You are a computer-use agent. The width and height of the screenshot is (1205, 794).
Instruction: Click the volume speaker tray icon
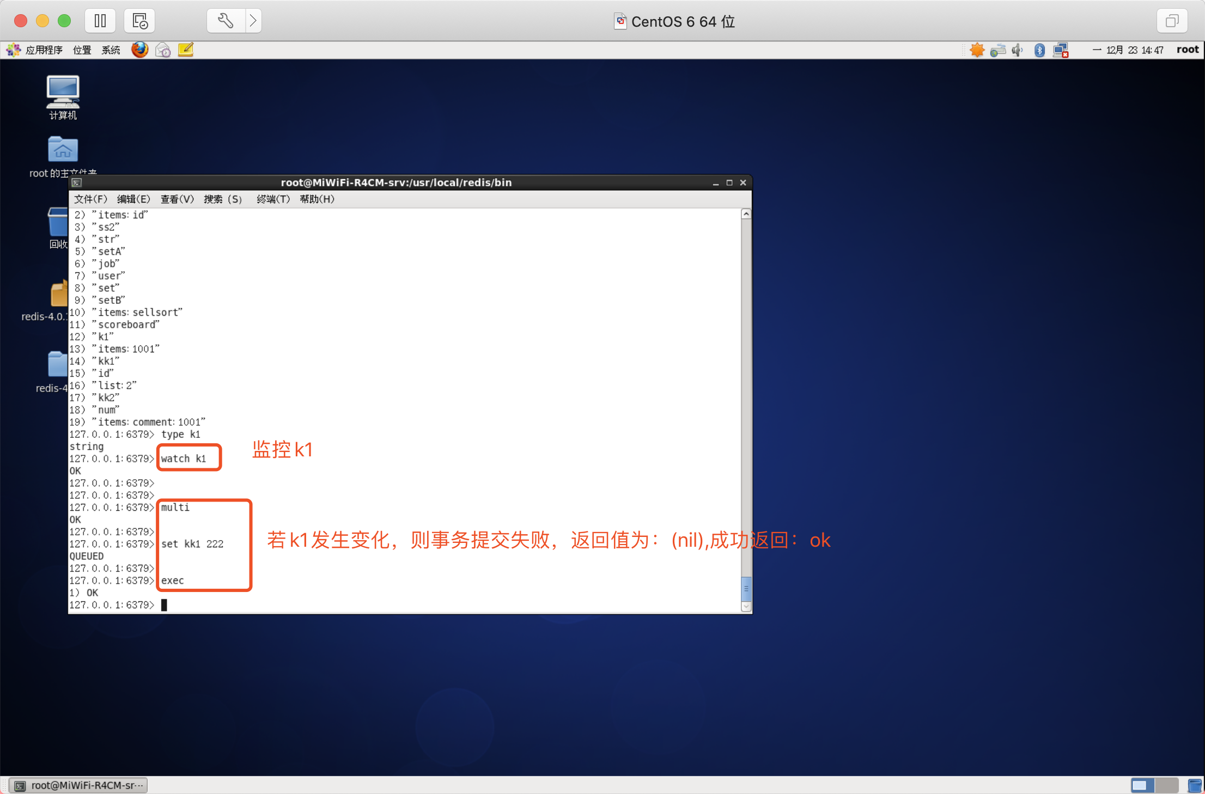(1017, 50)
